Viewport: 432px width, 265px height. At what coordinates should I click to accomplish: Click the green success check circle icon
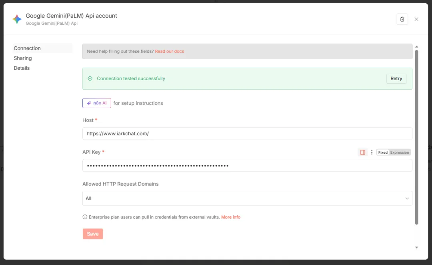[x=90, y=78]
